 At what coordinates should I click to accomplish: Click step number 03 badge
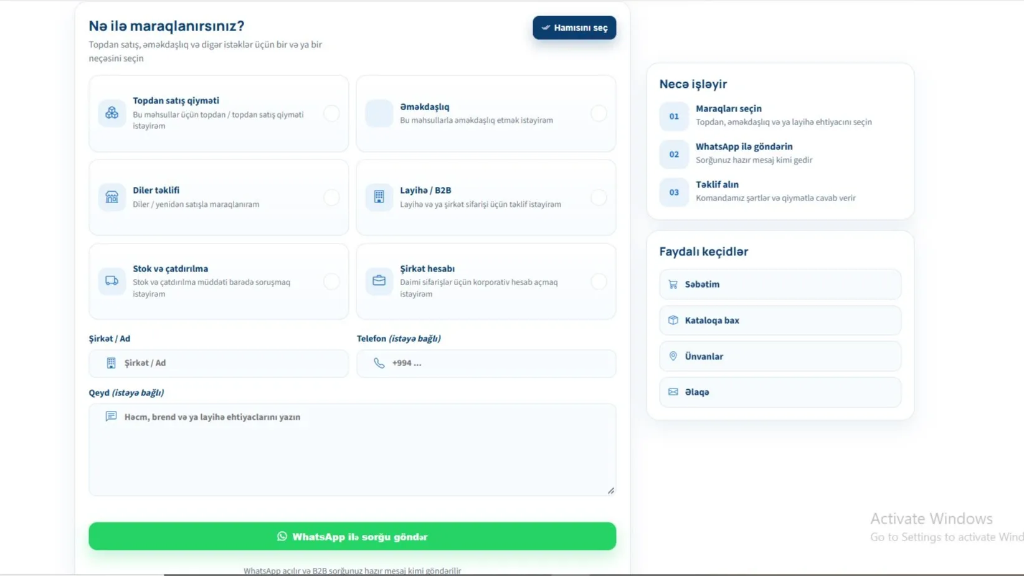674,192
